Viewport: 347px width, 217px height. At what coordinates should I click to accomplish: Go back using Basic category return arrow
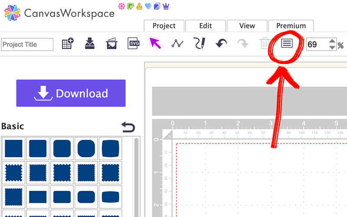[128, 127]
